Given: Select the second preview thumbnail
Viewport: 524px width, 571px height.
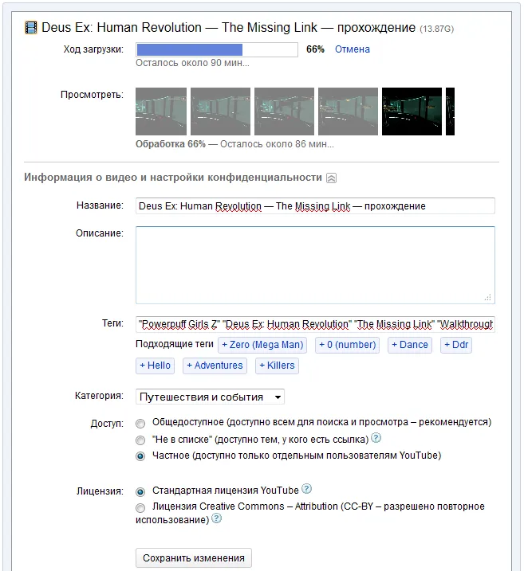Looking at the screenshot, I should point(220,111).
